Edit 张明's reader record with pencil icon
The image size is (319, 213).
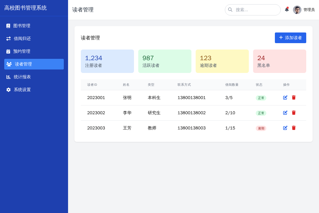tap(285, 97)
